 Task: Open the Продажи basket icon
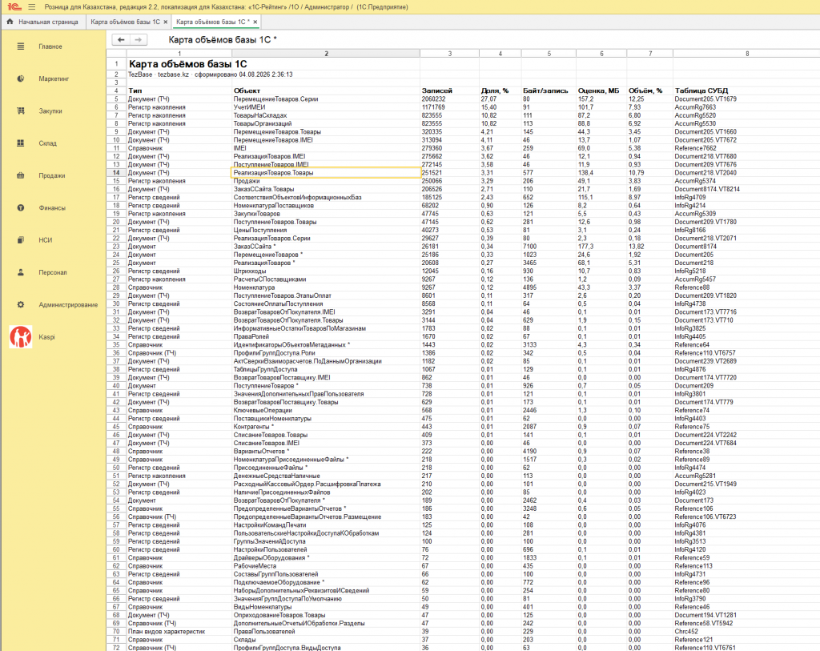(x=20, y=175)
